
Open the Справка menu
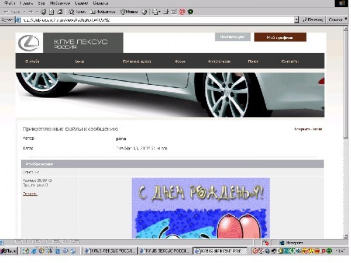(x=100, y=3)
